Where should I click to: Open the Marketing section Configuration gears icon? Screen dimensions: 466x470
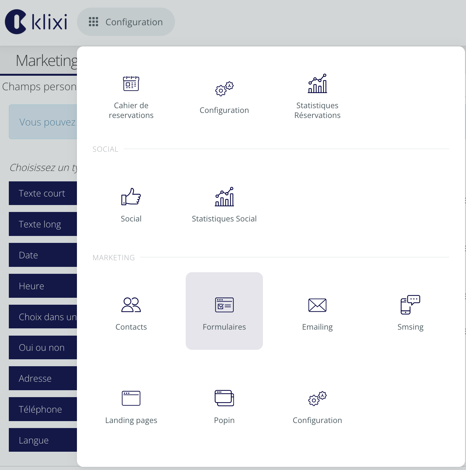pyautogui.click(x=317, y=398)
